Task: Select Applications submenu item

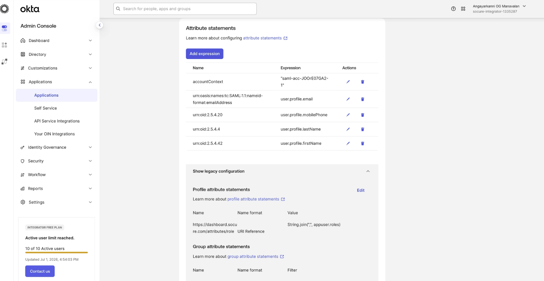Action: click(x=56, y=95)
